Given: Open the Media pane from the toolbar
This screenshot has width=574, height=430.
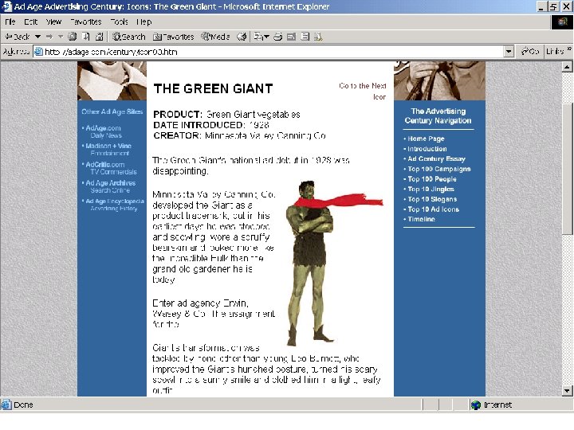Looking at the screenshot, I should coord(215,37).
